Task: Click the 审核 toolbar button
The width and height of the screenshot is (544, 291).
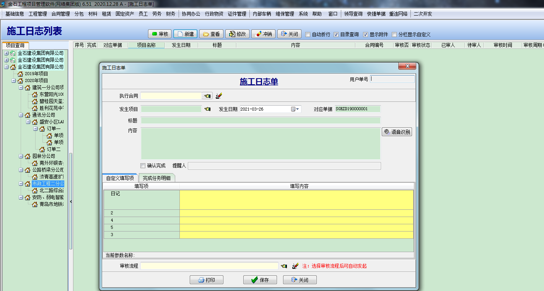Action: click(160, 34)
